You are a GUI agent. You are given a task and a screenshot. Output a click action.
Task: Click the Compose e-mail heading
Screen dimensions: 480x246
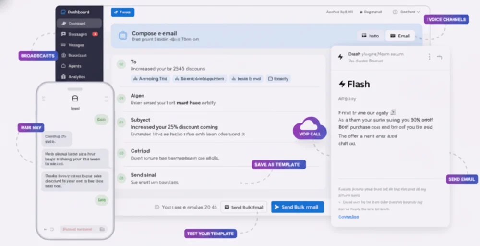click(x=154, y=33)
